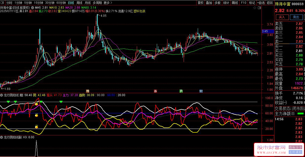
Task: Click the 交易状态 status line
Action: [290, 108]
